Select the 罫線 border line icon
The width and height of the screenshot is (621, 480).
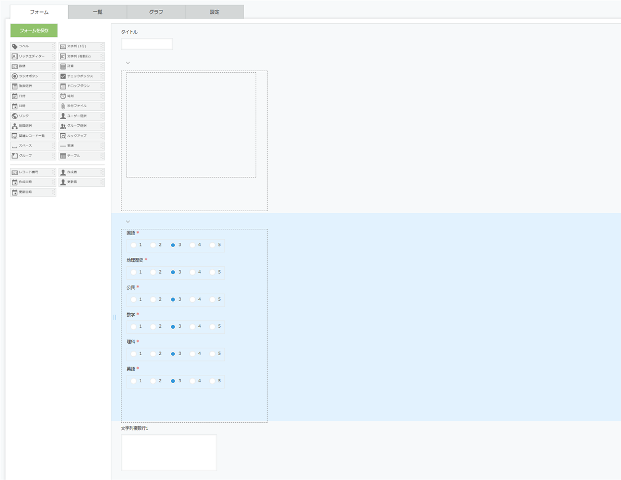point(63,146)
